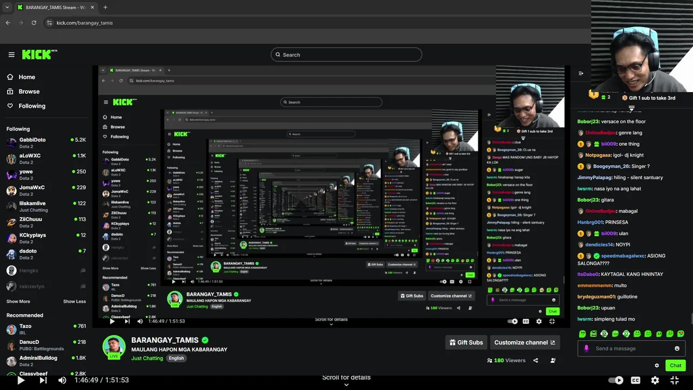This screenshot has height=390, width=693.
Task: Insert the heart-eyes emote
Action: coord(681,334)
